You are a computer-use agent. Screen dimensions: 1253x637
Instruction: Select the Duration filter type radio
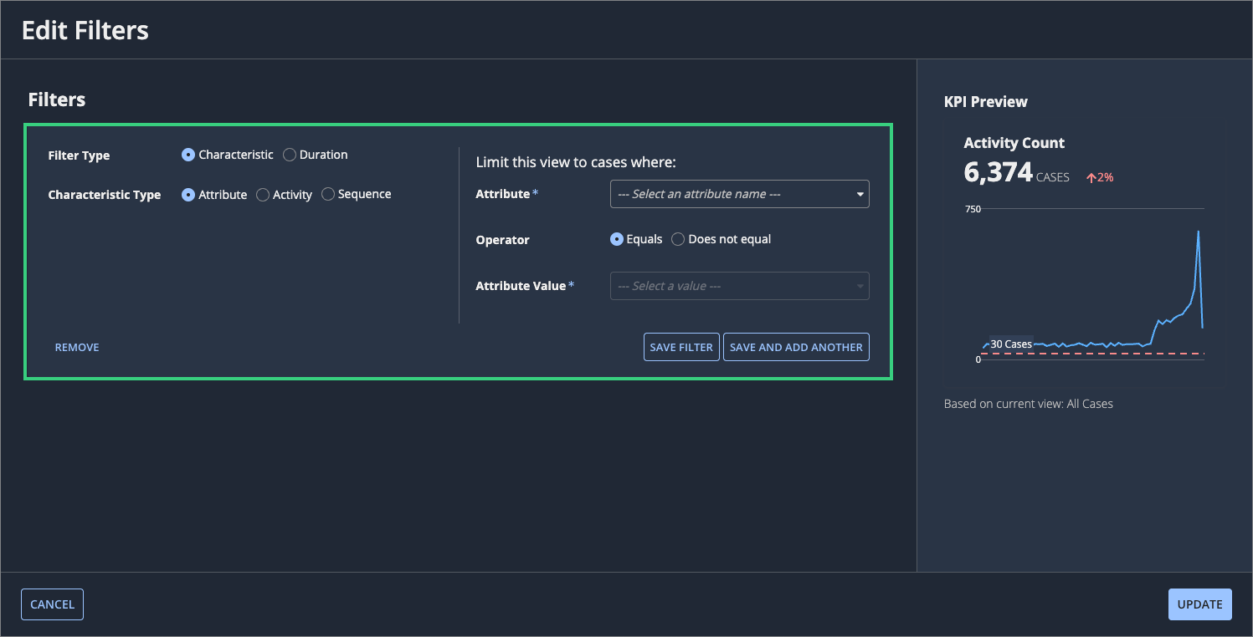pos(290,155)
